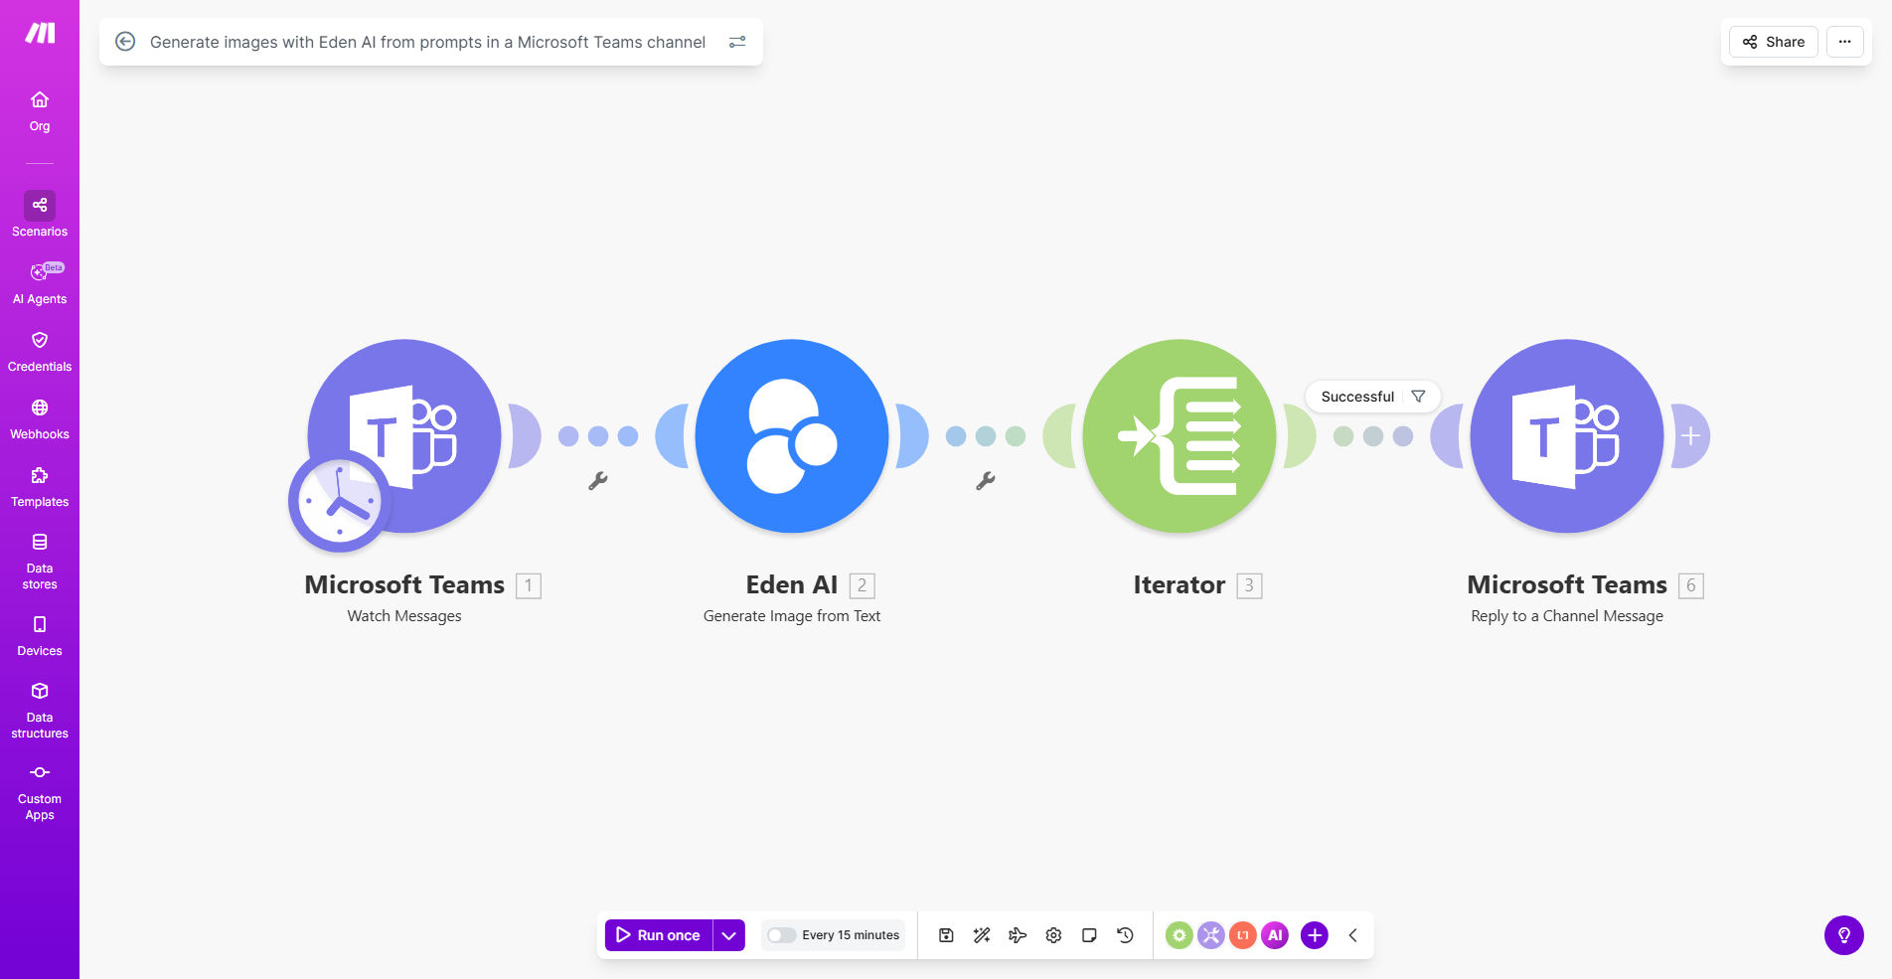
Task: Click the wrench between Eden AI and Iterator
Action: (986, 481)
